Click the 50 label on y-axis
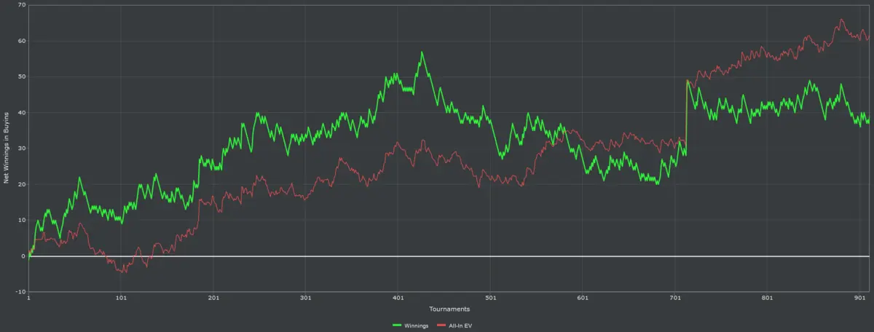874x332 pixels. point(21,76)
